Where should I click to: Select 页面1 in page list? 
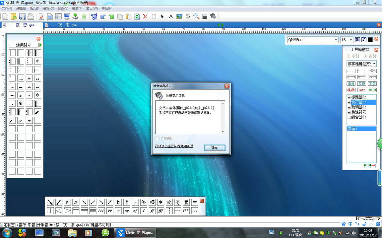coord(361,129)
